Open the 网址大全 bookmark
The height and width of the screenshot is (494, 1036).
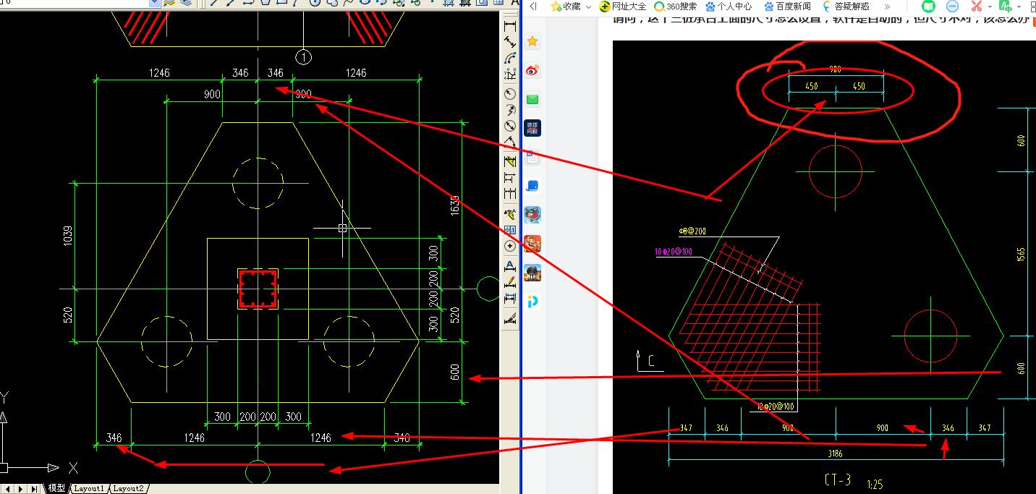pyautogui.click(x=623, y=7)
